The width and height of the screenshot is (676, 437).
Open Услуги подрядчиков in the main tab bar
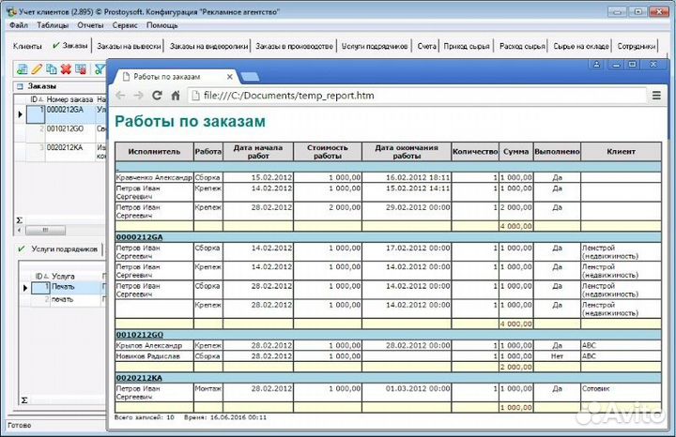point(375,46)
